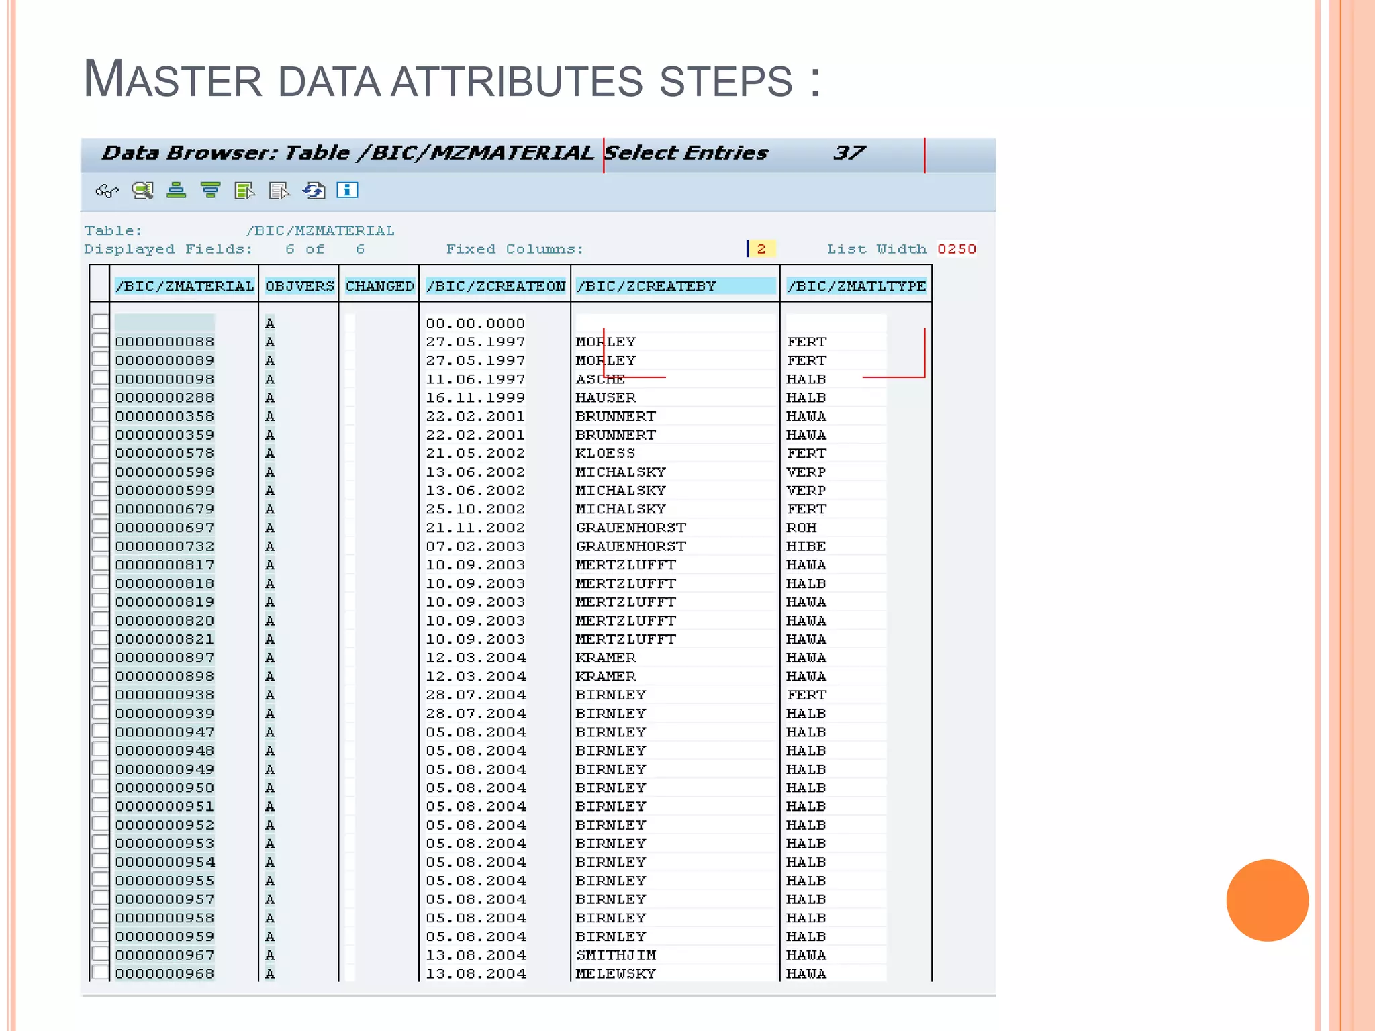This screenshot has height=1031, width=1375.
Task: Click the CHANGED column header
Action: click(380, 286)
